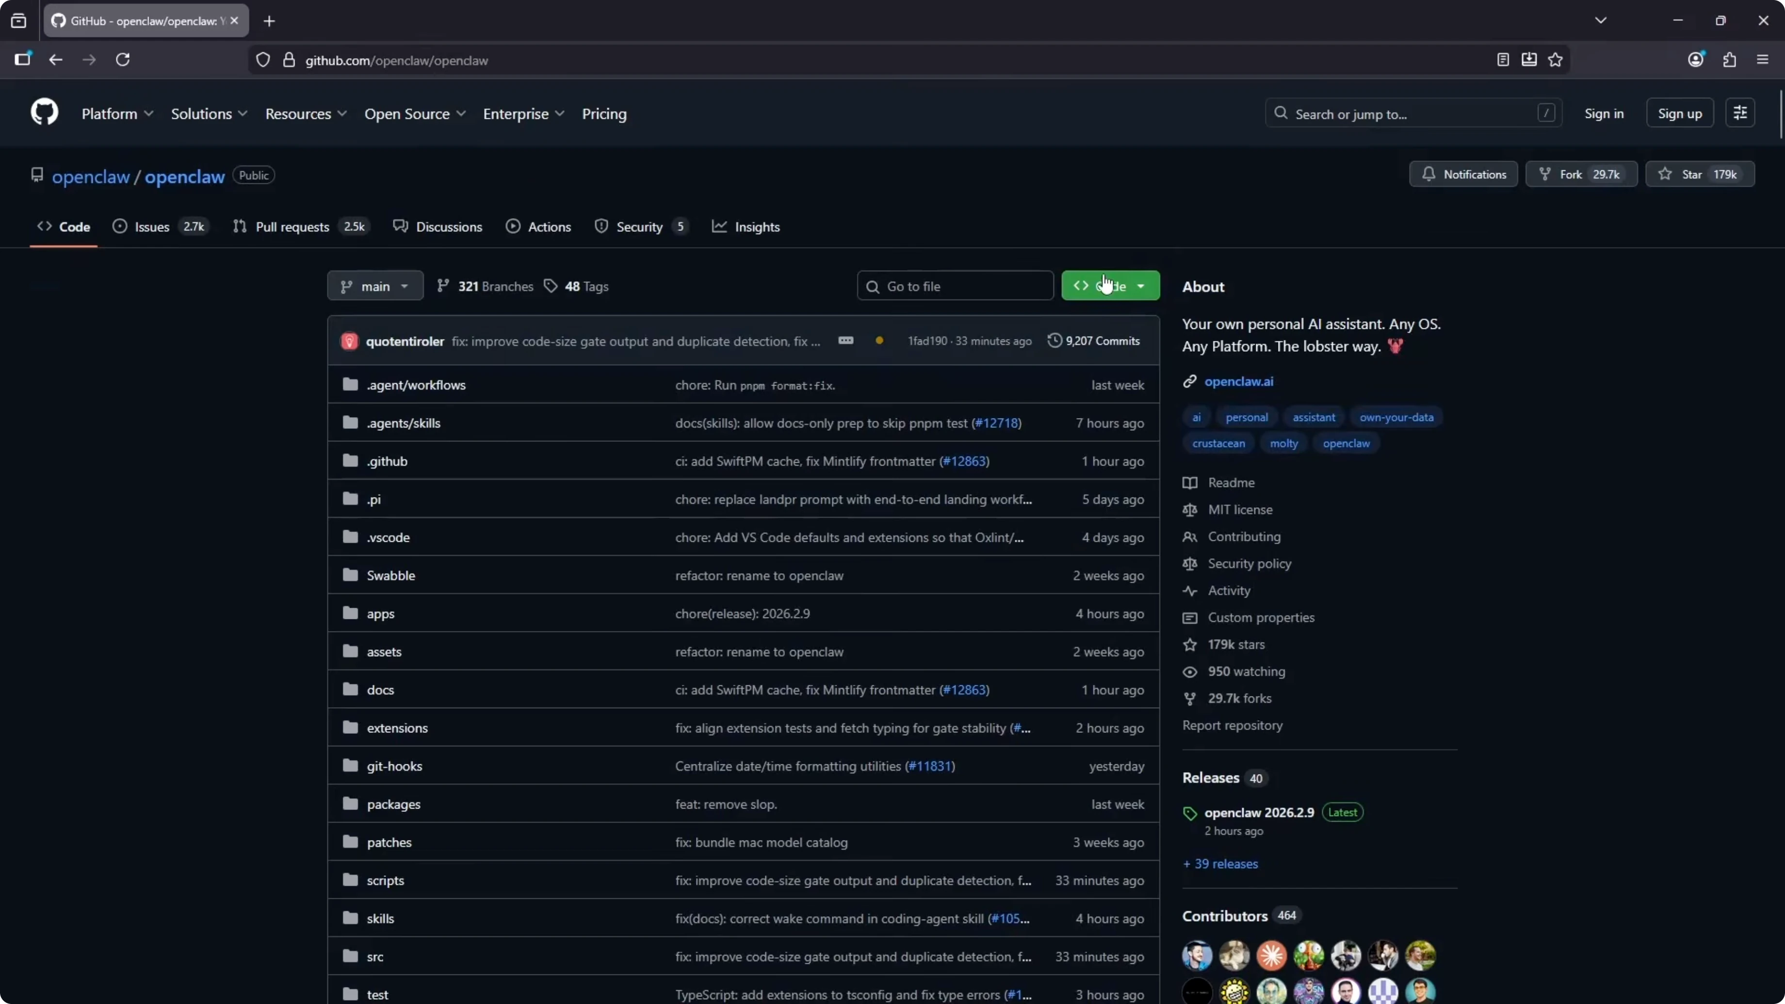1785x1004 pixels.
Task: Click the GitHub Octocat logo
Action: pos(44,112)
